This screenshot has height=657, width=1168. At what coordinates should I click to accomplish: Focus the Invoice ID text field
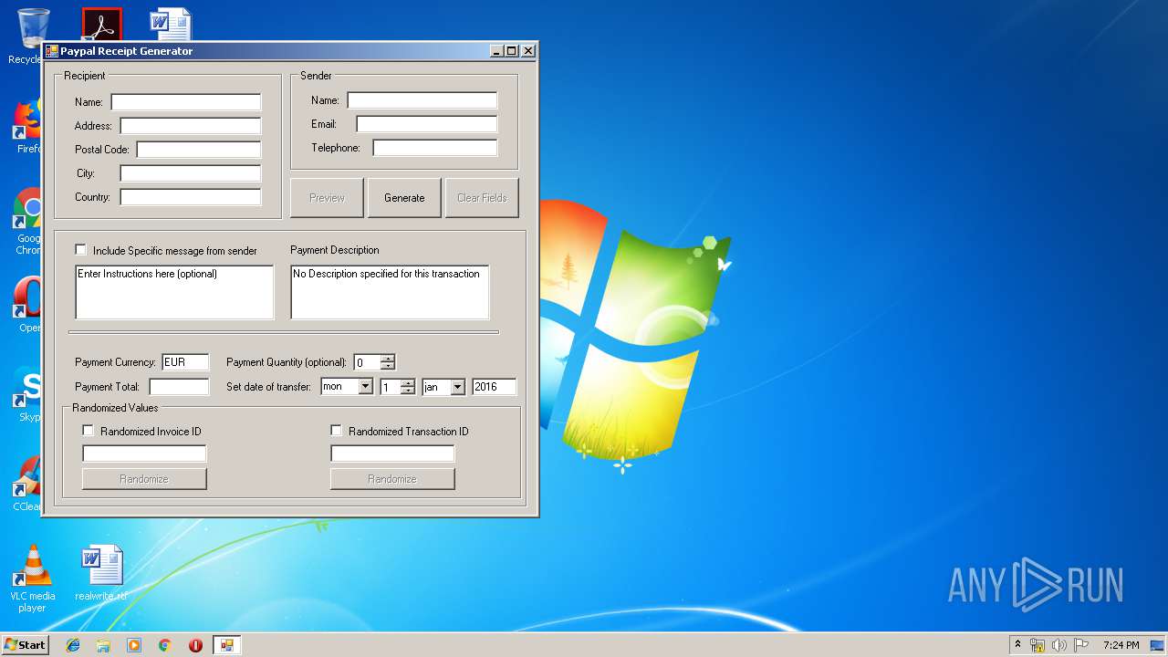(x=144, y=454)
